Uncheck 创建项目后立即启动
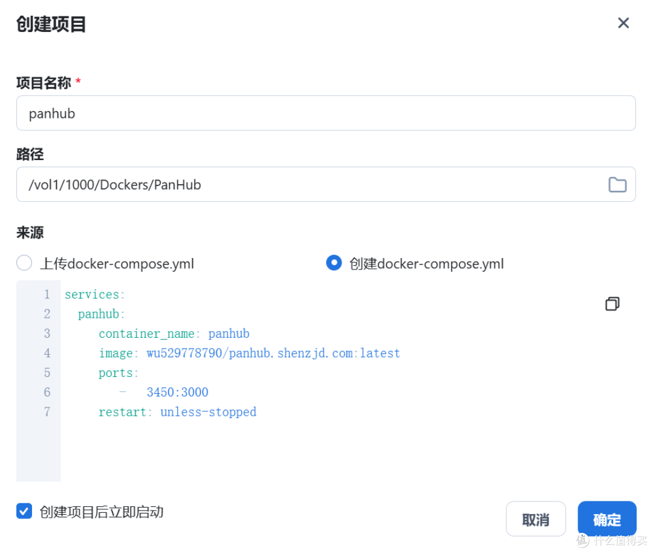Viewport: 653px width, 554px height. (x=24, y=511)
